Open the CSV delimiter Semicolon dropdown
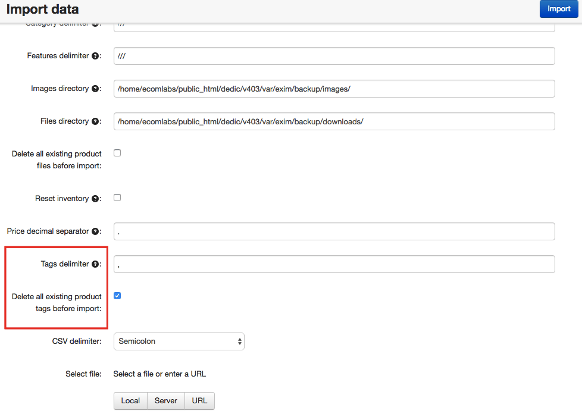This screenshot has width=582, height=417. [179, 341]
